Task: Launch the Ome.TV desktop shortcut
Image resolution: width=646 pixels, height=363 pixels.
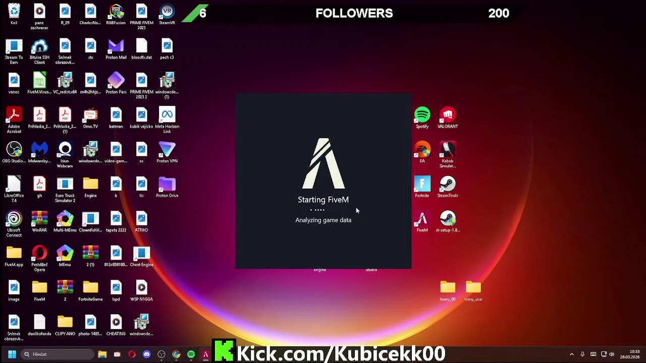Action: [90, 118]
